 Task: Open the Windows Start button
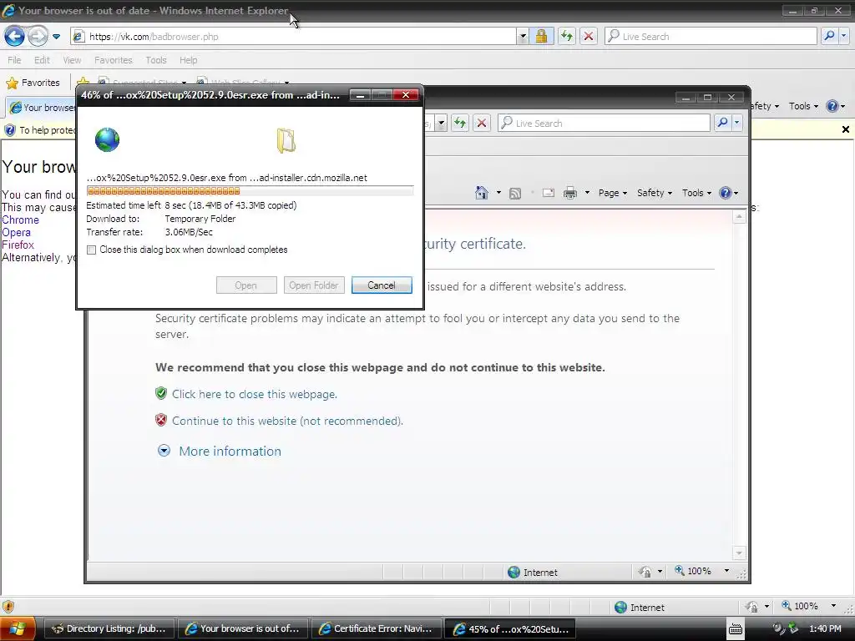click(x=18, y=628)
